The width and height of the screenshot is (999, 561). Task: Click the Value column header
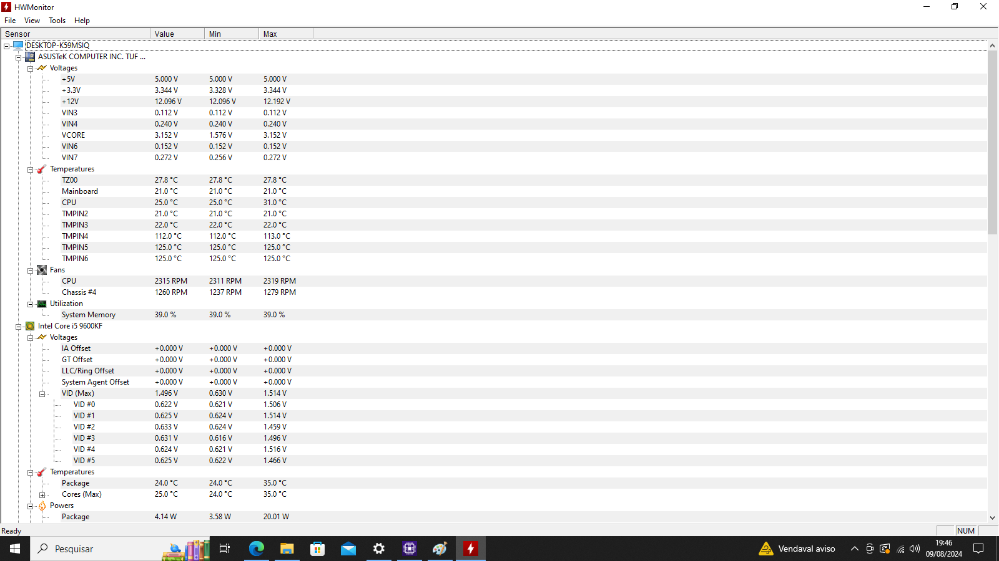[177, 34]
